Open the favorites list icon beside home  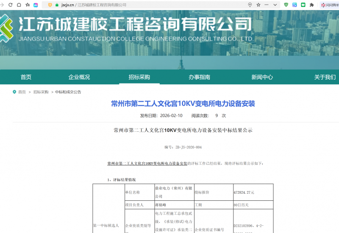click(x=28, y=5)
